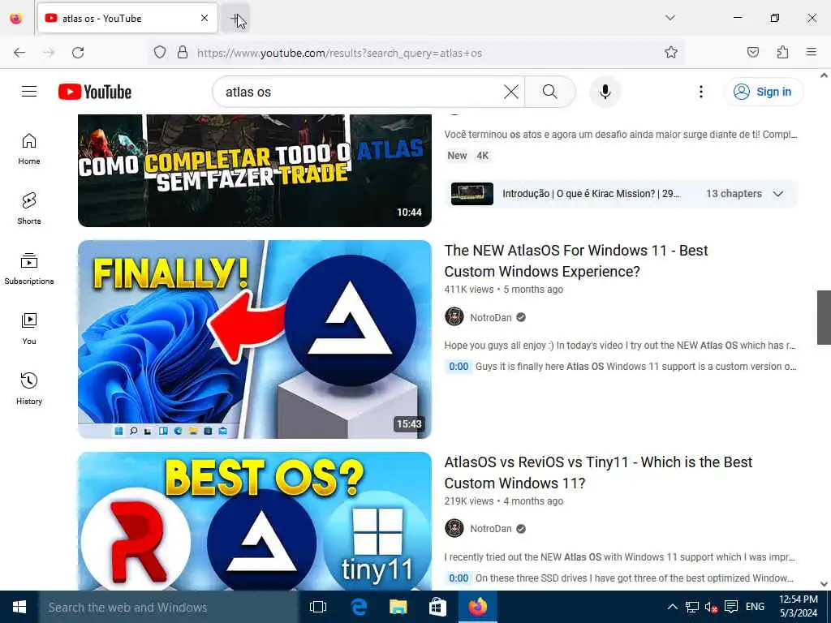The width and height of the screenshot is (831, 623).
Task: Open the Firefox application menu
Action: [812, 53]
